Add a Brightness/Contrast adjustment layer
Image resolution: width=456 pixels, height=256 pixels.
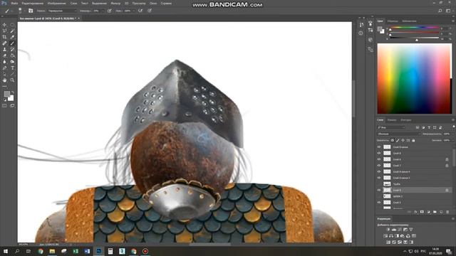[388, 230]
